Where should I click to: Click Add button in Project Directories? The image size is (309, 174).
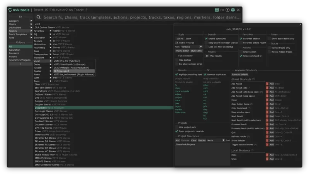click(x=177, y=140)
